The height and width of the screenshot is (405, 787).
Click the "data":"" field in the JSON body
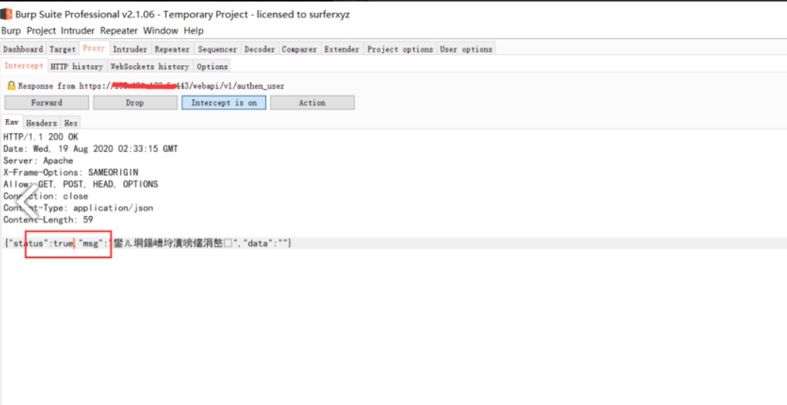pos(265,244)
